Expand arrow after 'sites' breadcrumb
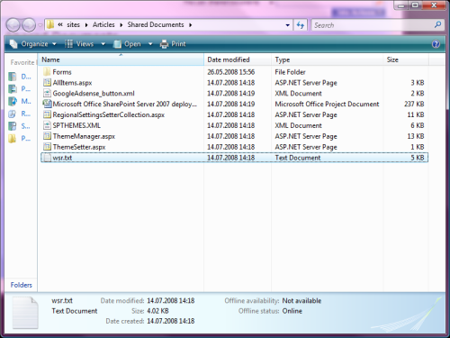Screen dimensions: 450x338 (x=86, y=25)
